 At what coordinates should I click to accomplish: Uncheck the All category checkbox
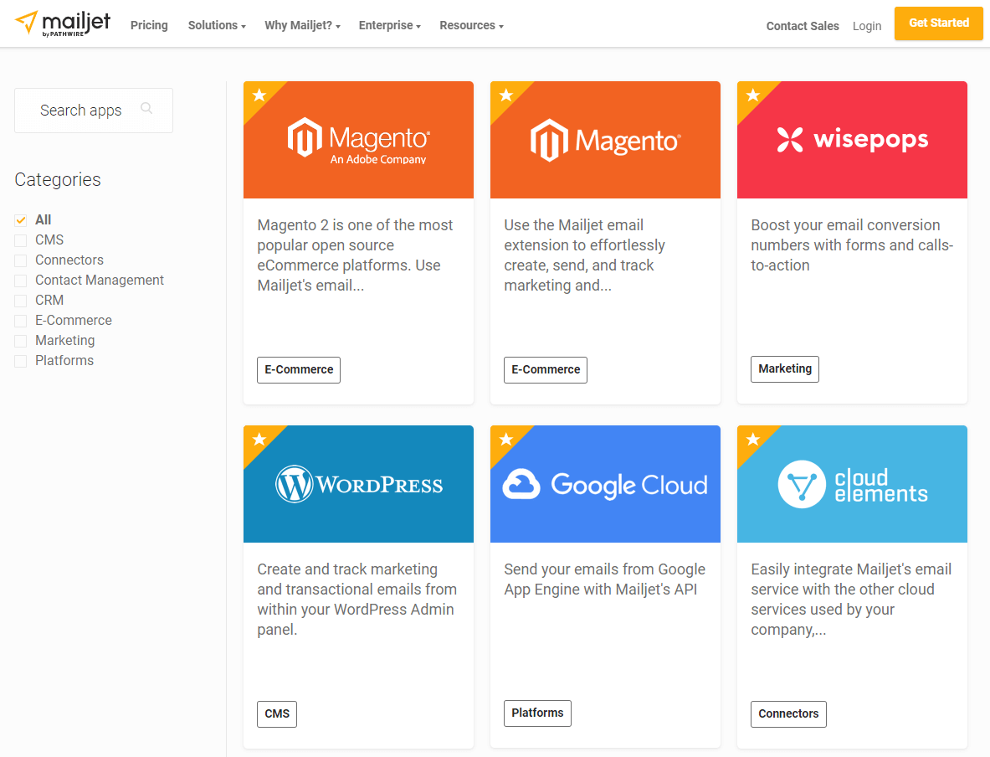point(21,220)
